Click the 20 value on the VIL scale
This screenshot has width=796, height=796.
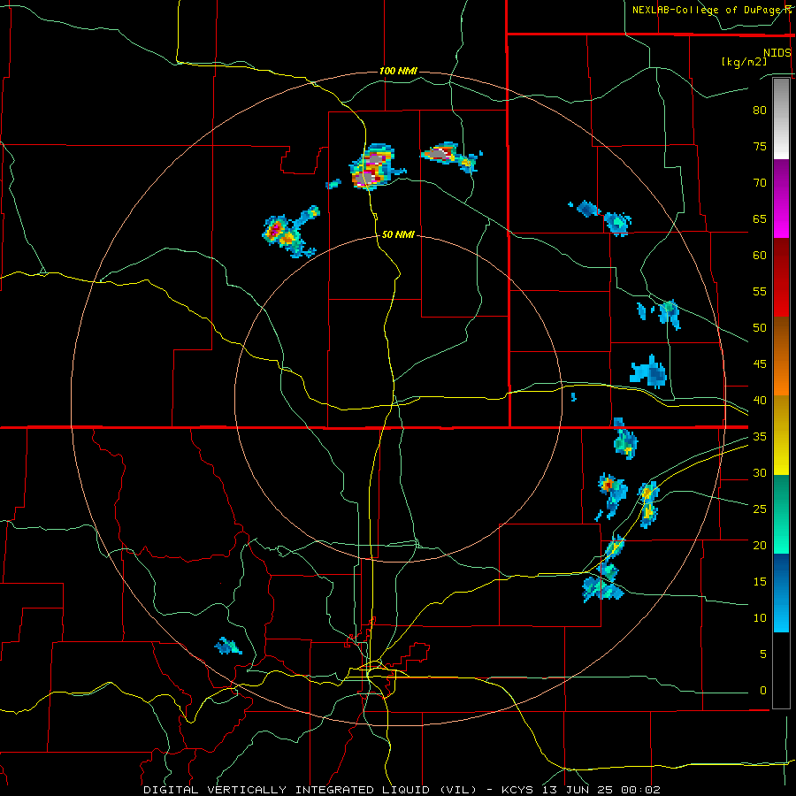coord(760,545)
